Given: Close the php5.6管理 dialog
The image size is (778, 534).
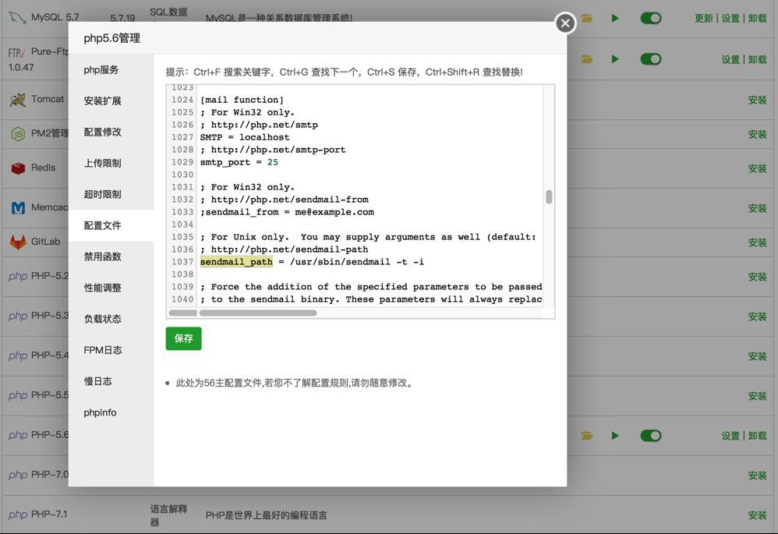Looking at the screenshot, I should [x=565, y=23].
